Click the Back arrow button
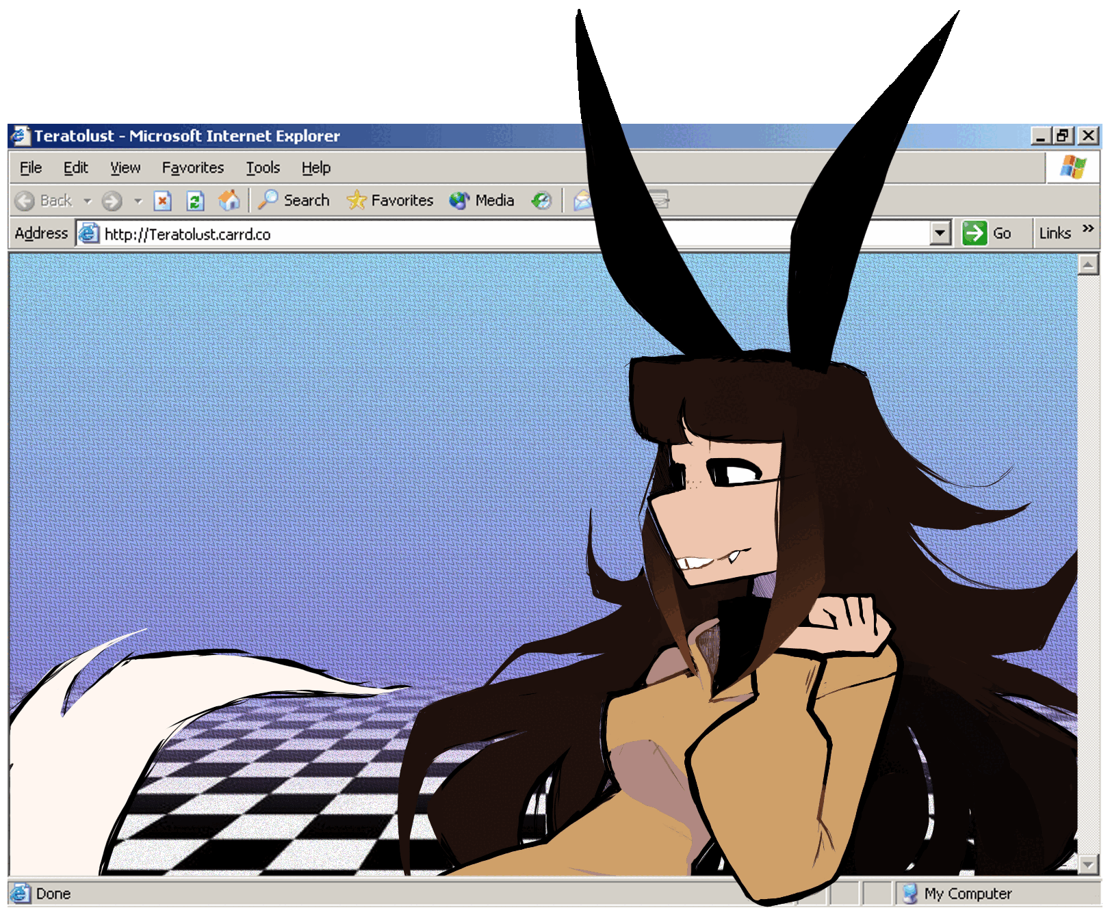The image size is (1110, 923). (x=25, y=201)
